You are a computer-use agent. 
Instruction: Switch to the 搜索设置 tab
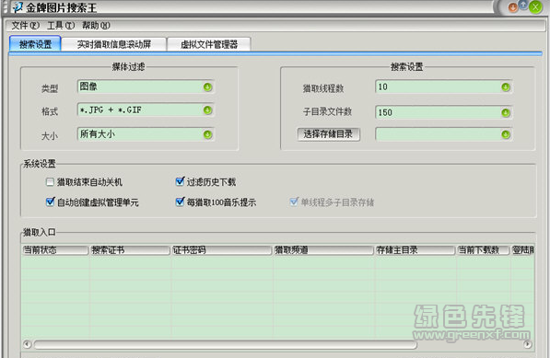pos(35,44)
